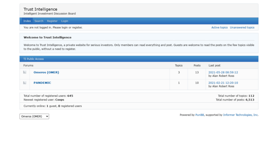Viewport: 278px width, 151px height.
Task: Click the PANDEMIC posts count 10
Action: [197, 83]
